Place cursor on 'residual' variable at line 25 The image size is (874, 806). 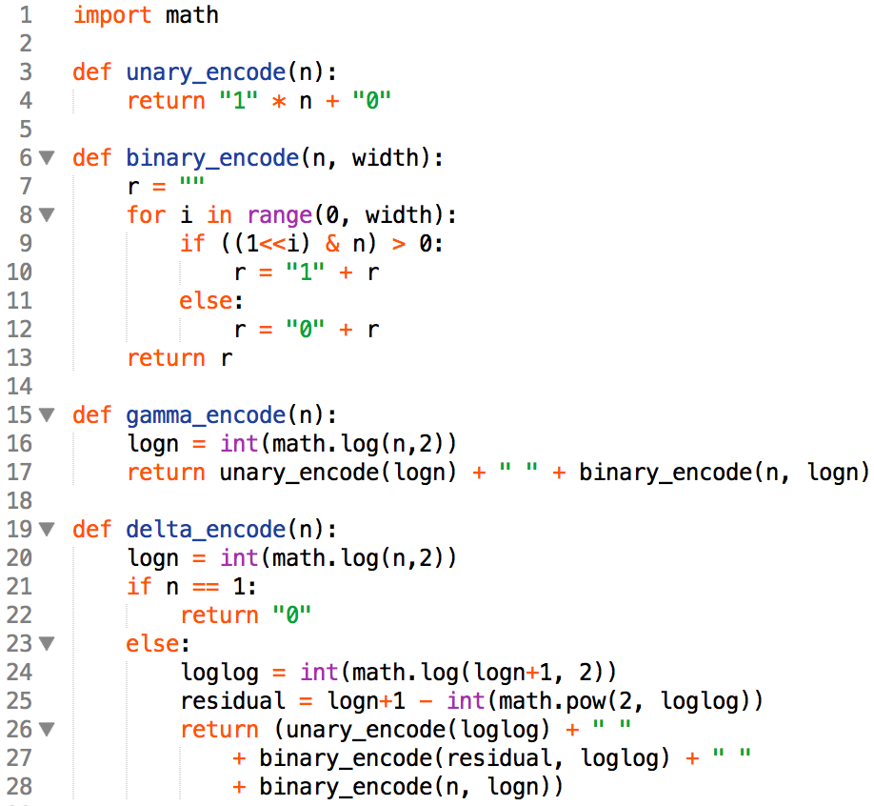pos(232,701)
